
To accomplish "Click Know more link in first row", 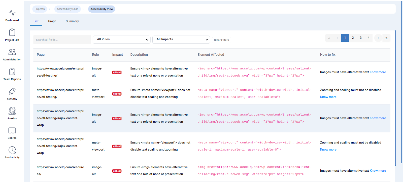I will pos(378,72).
